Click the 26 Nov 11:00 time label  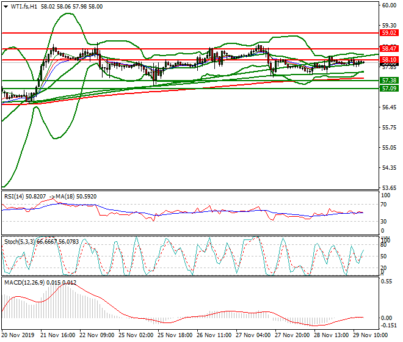click(x=214, y=335)
